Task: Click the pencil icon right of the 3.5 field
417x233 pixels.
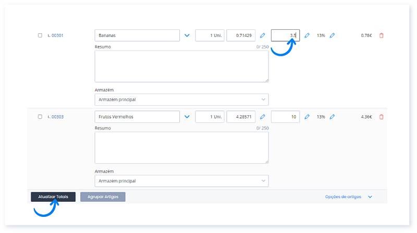Action: 307,35
